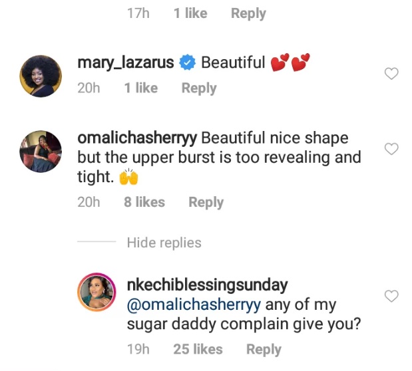The image size is (412, 371).
Task: Show the 8 likes on omalichasherryy's comment
Action: click(x=144, y=202)
